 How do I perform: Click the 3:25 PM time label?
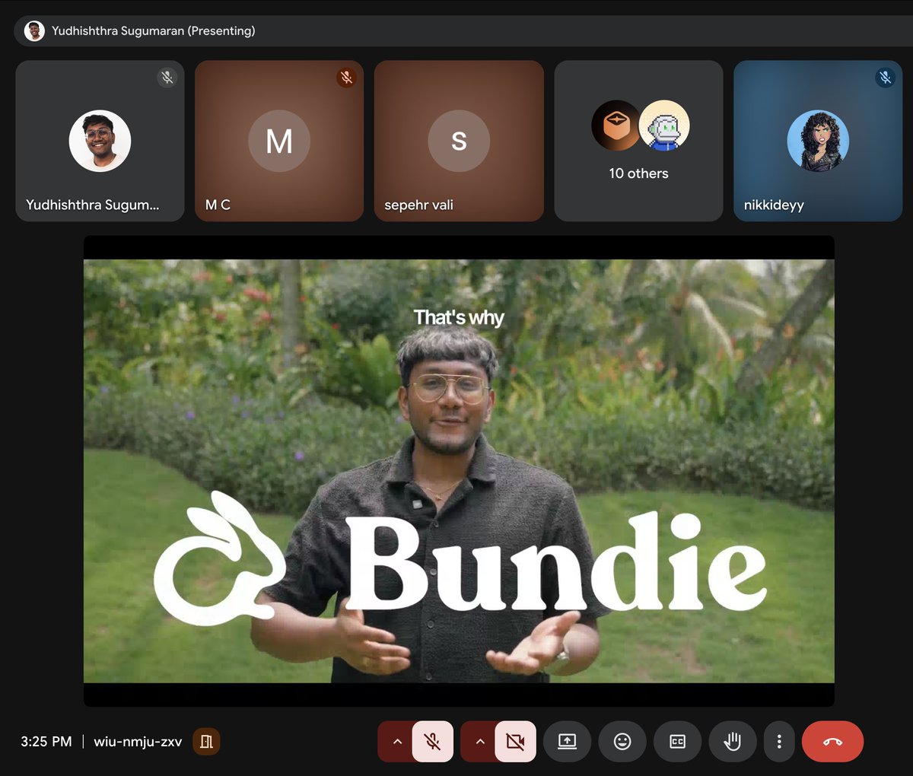[x=46, y=742]
